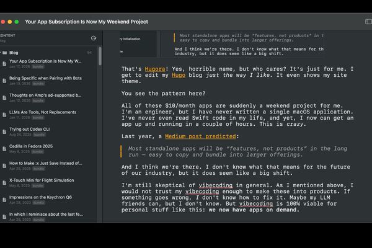Click the yellow minimize window button
This screenshot has height=248, width=372.
tap(10, 22)
